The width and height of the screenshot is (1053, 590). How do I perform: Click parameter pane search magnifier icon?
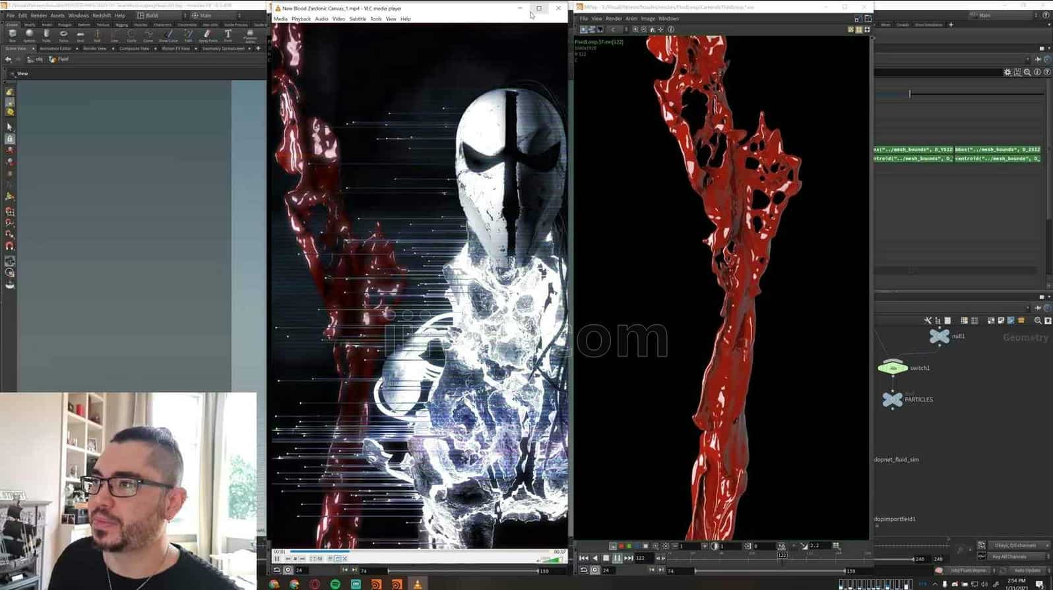pos(1027,73)
